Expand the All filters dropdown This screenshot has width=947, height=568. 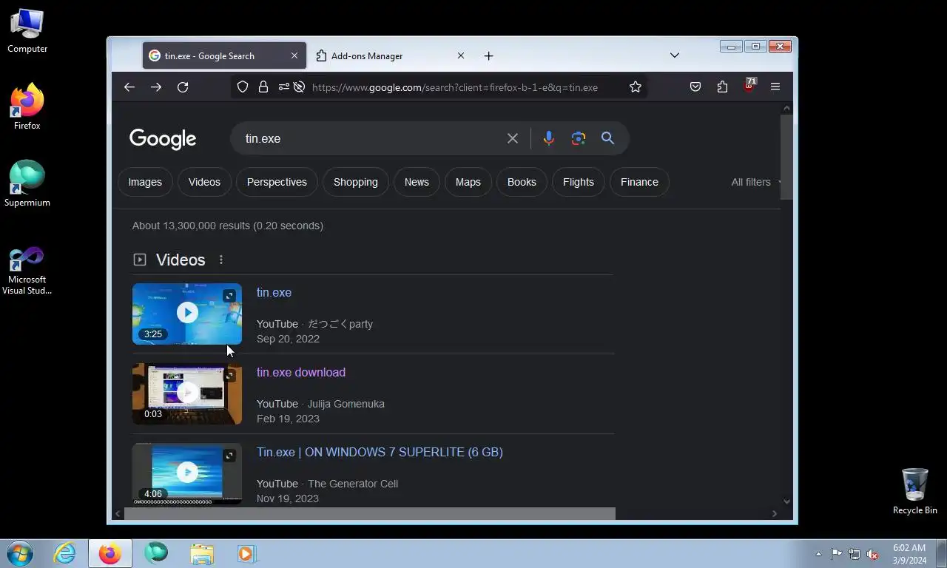pyautogui.click(x=756, y=182)
